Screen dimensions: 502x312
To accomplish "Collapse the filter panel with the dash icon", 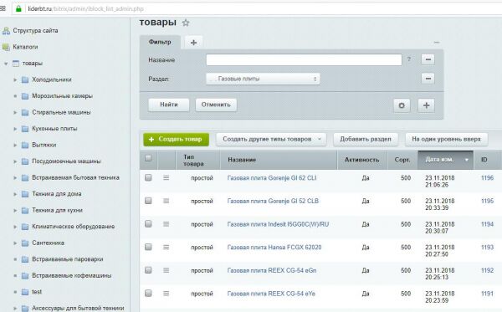I will [x=437, y=42].
